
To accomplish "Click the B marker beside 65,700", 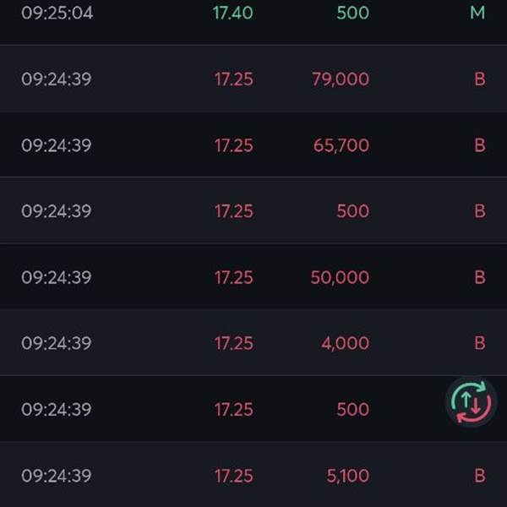I will 480,145.
